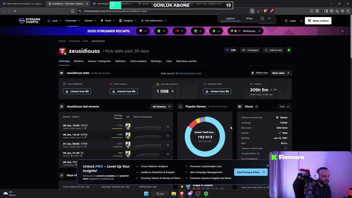Expand the Hub menu

click(x=54, y=21)
